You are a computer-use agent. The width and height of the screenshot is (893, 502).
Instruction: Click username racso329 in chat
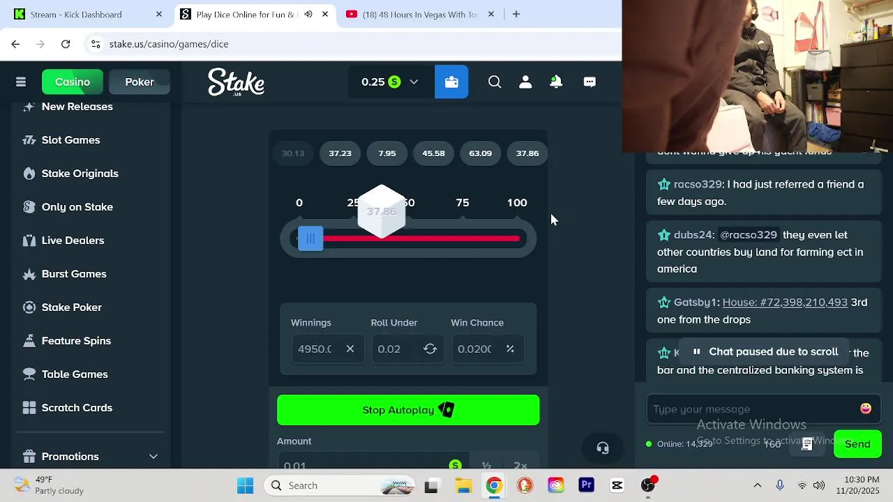tap(698, 184)
